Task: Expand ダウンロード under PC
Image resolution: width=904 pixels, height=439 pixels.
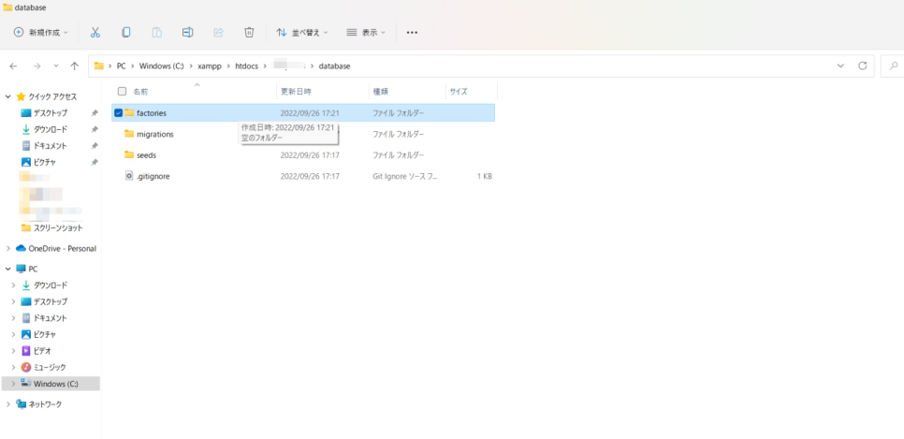Action: point(13,285)
